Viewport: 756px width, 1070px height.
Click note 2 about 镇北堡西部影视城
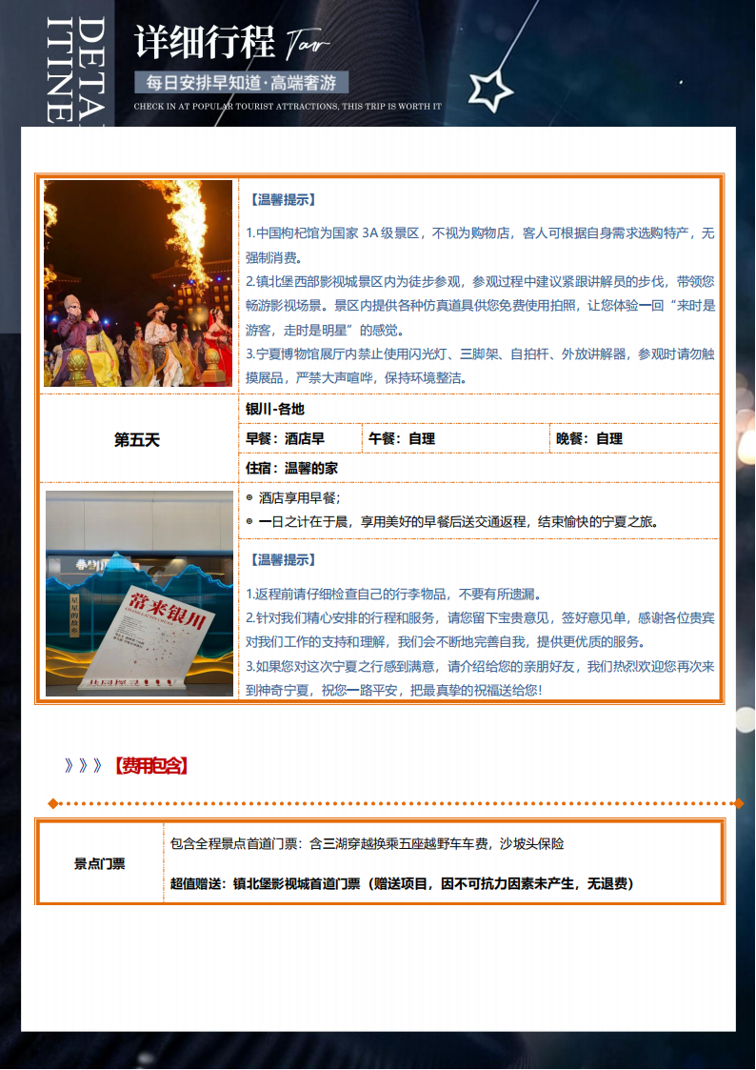tap(480, 306)
